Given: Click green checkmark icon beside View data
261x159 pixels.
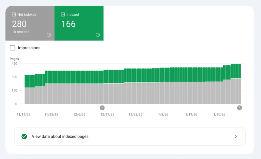Looking at the screenshot, I should pyautogui.click(x=24, y=137).
